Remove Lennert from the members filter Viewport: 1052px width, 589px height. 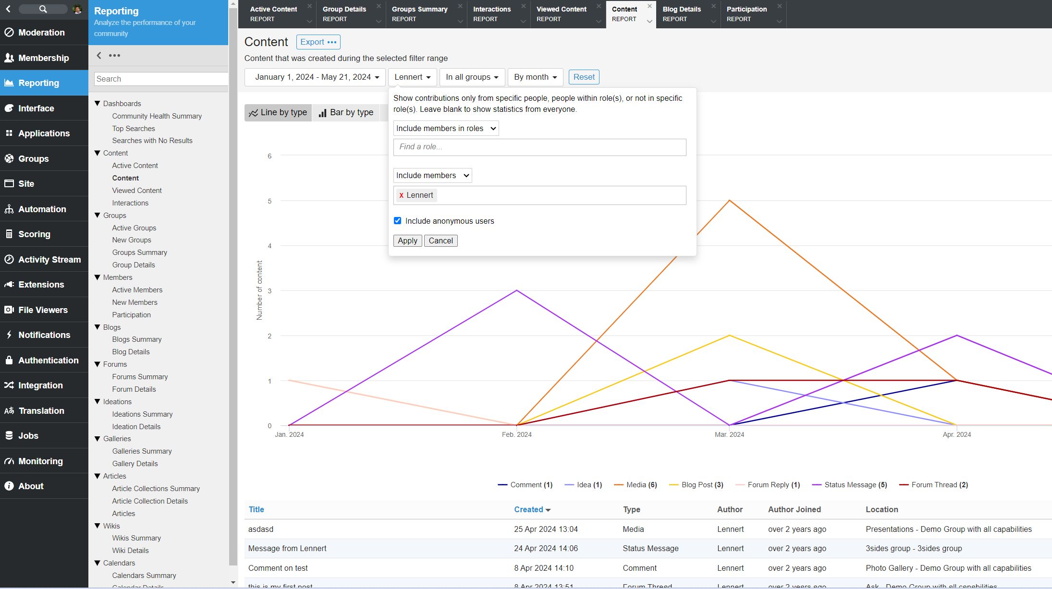point(401,195)
